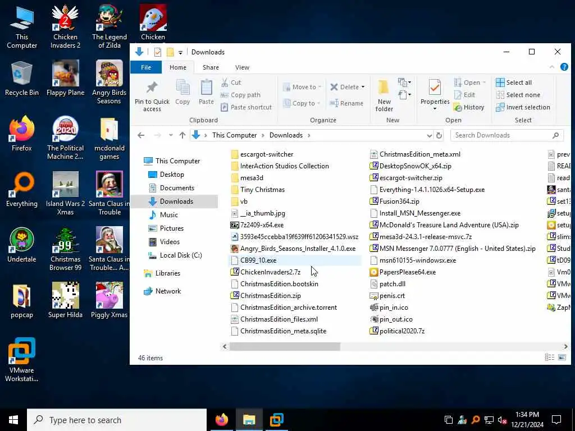Expand the Delete dropdown arrow

(x=363, y=87)
